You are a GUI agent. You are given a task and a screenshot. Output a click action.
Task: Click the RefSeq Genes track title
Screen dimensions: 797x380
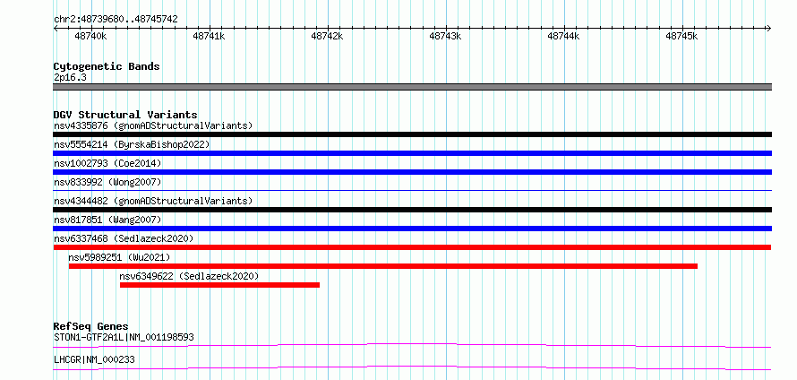click(91, 326)
